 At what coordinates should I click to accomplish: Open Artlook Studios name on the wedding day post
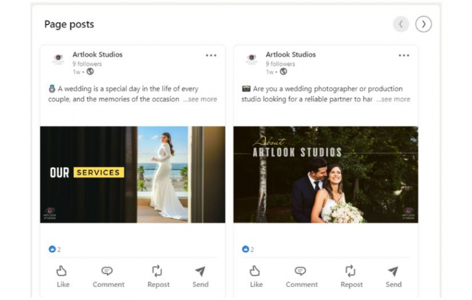coord(97,55)
